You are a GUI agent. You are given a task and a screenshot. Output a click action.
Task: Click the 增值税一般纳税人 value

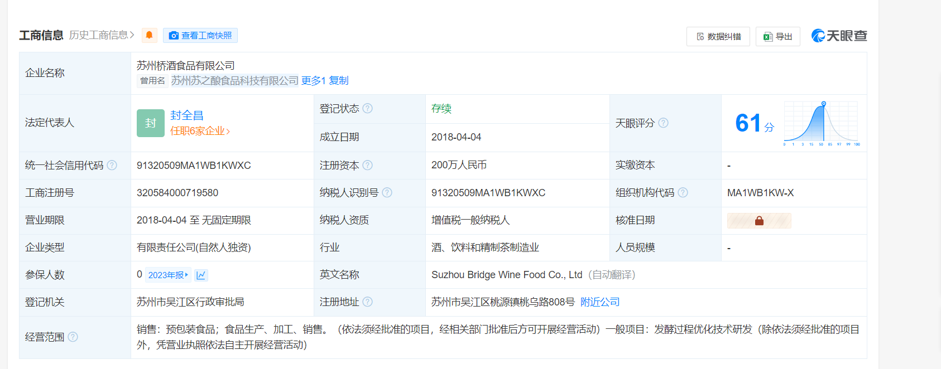471,220
